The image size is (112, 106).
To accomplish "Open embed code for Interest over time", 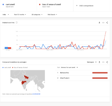I will click(x=103, y=23).
